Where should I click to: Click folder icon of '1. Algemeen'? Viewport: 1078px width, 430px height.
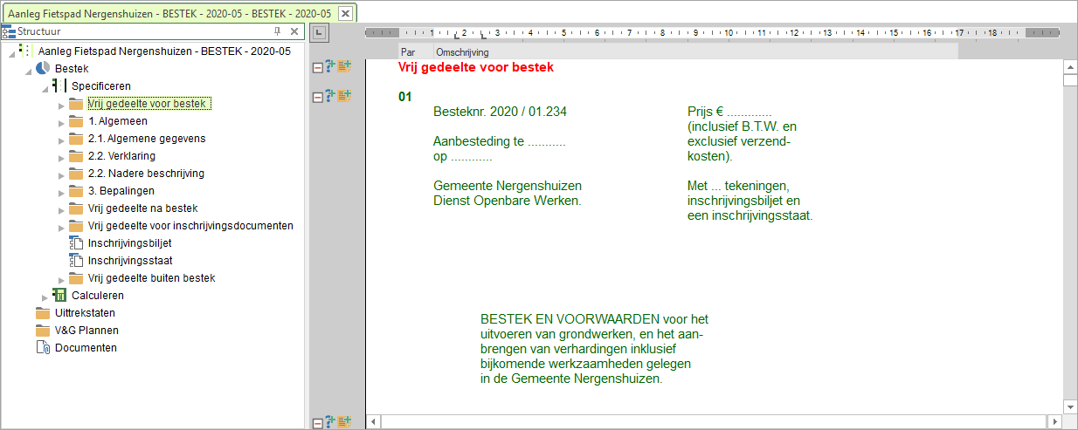coord(76,121)
